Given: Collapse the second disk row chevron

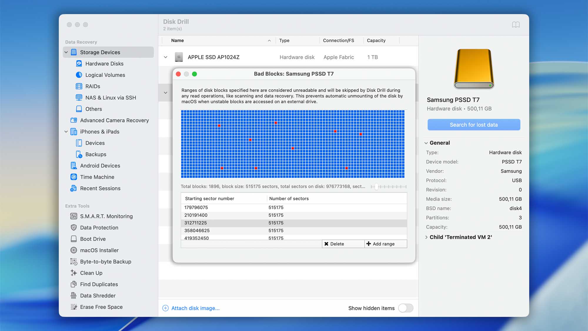Looking at the screenshot, I should [x=166, y=93].
